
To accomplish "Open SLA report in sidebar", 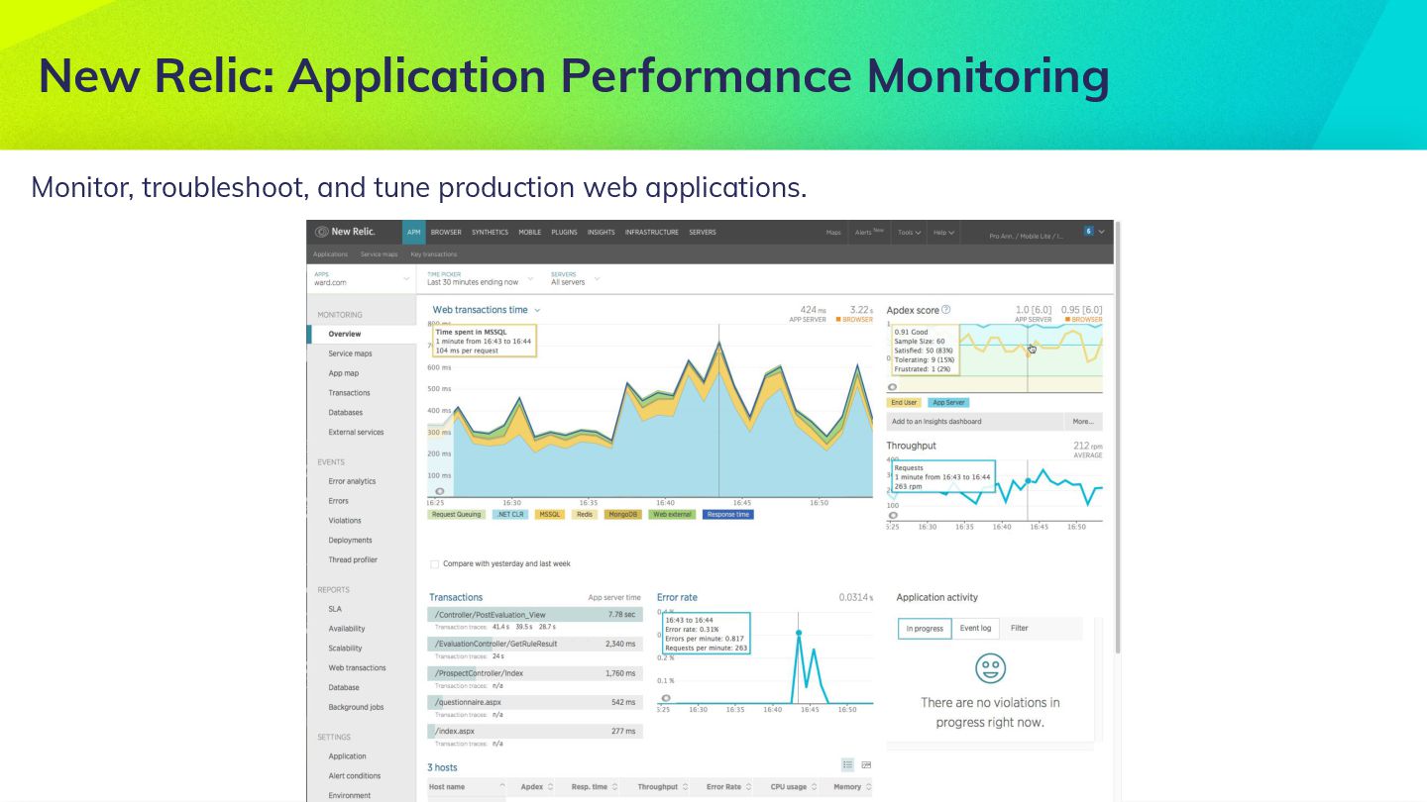I will 335,609.
